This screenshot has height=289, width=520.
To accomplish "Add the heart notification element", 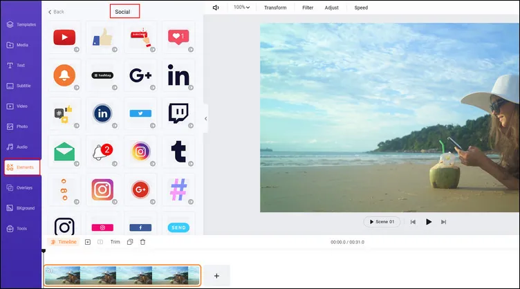I will click(x=178, y=37).
